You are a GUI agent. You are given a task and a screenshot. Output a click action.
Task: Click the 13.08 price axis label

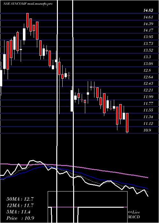coord(148,64)
